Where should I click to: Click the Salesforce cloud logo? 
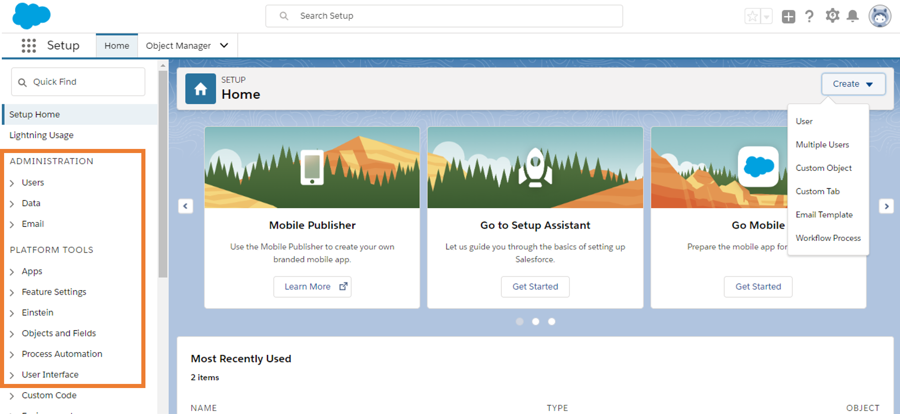coord(31,16)
